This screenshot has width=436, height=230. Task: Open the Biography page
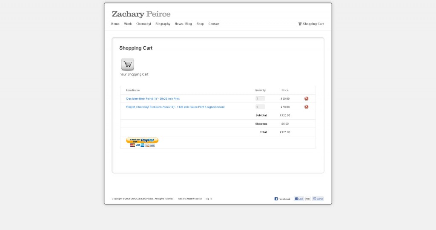tap(163, 24)
